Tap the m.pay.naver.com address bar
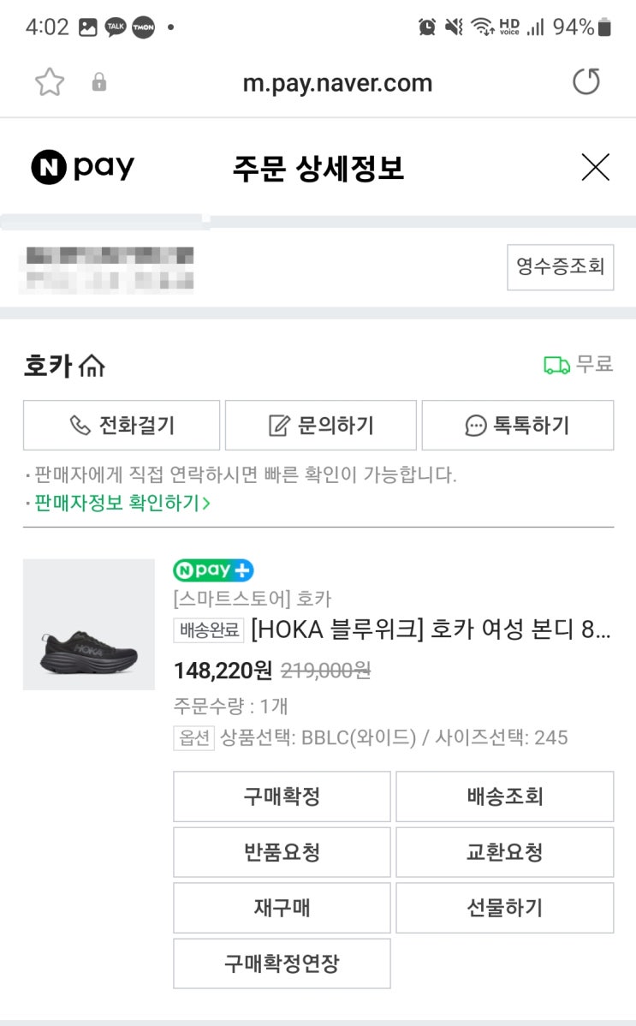The image size is (636, 1026). [337, 83]
